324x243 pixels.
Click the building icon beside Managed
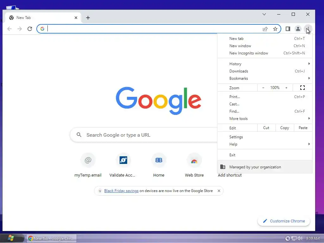pos(223,167)
